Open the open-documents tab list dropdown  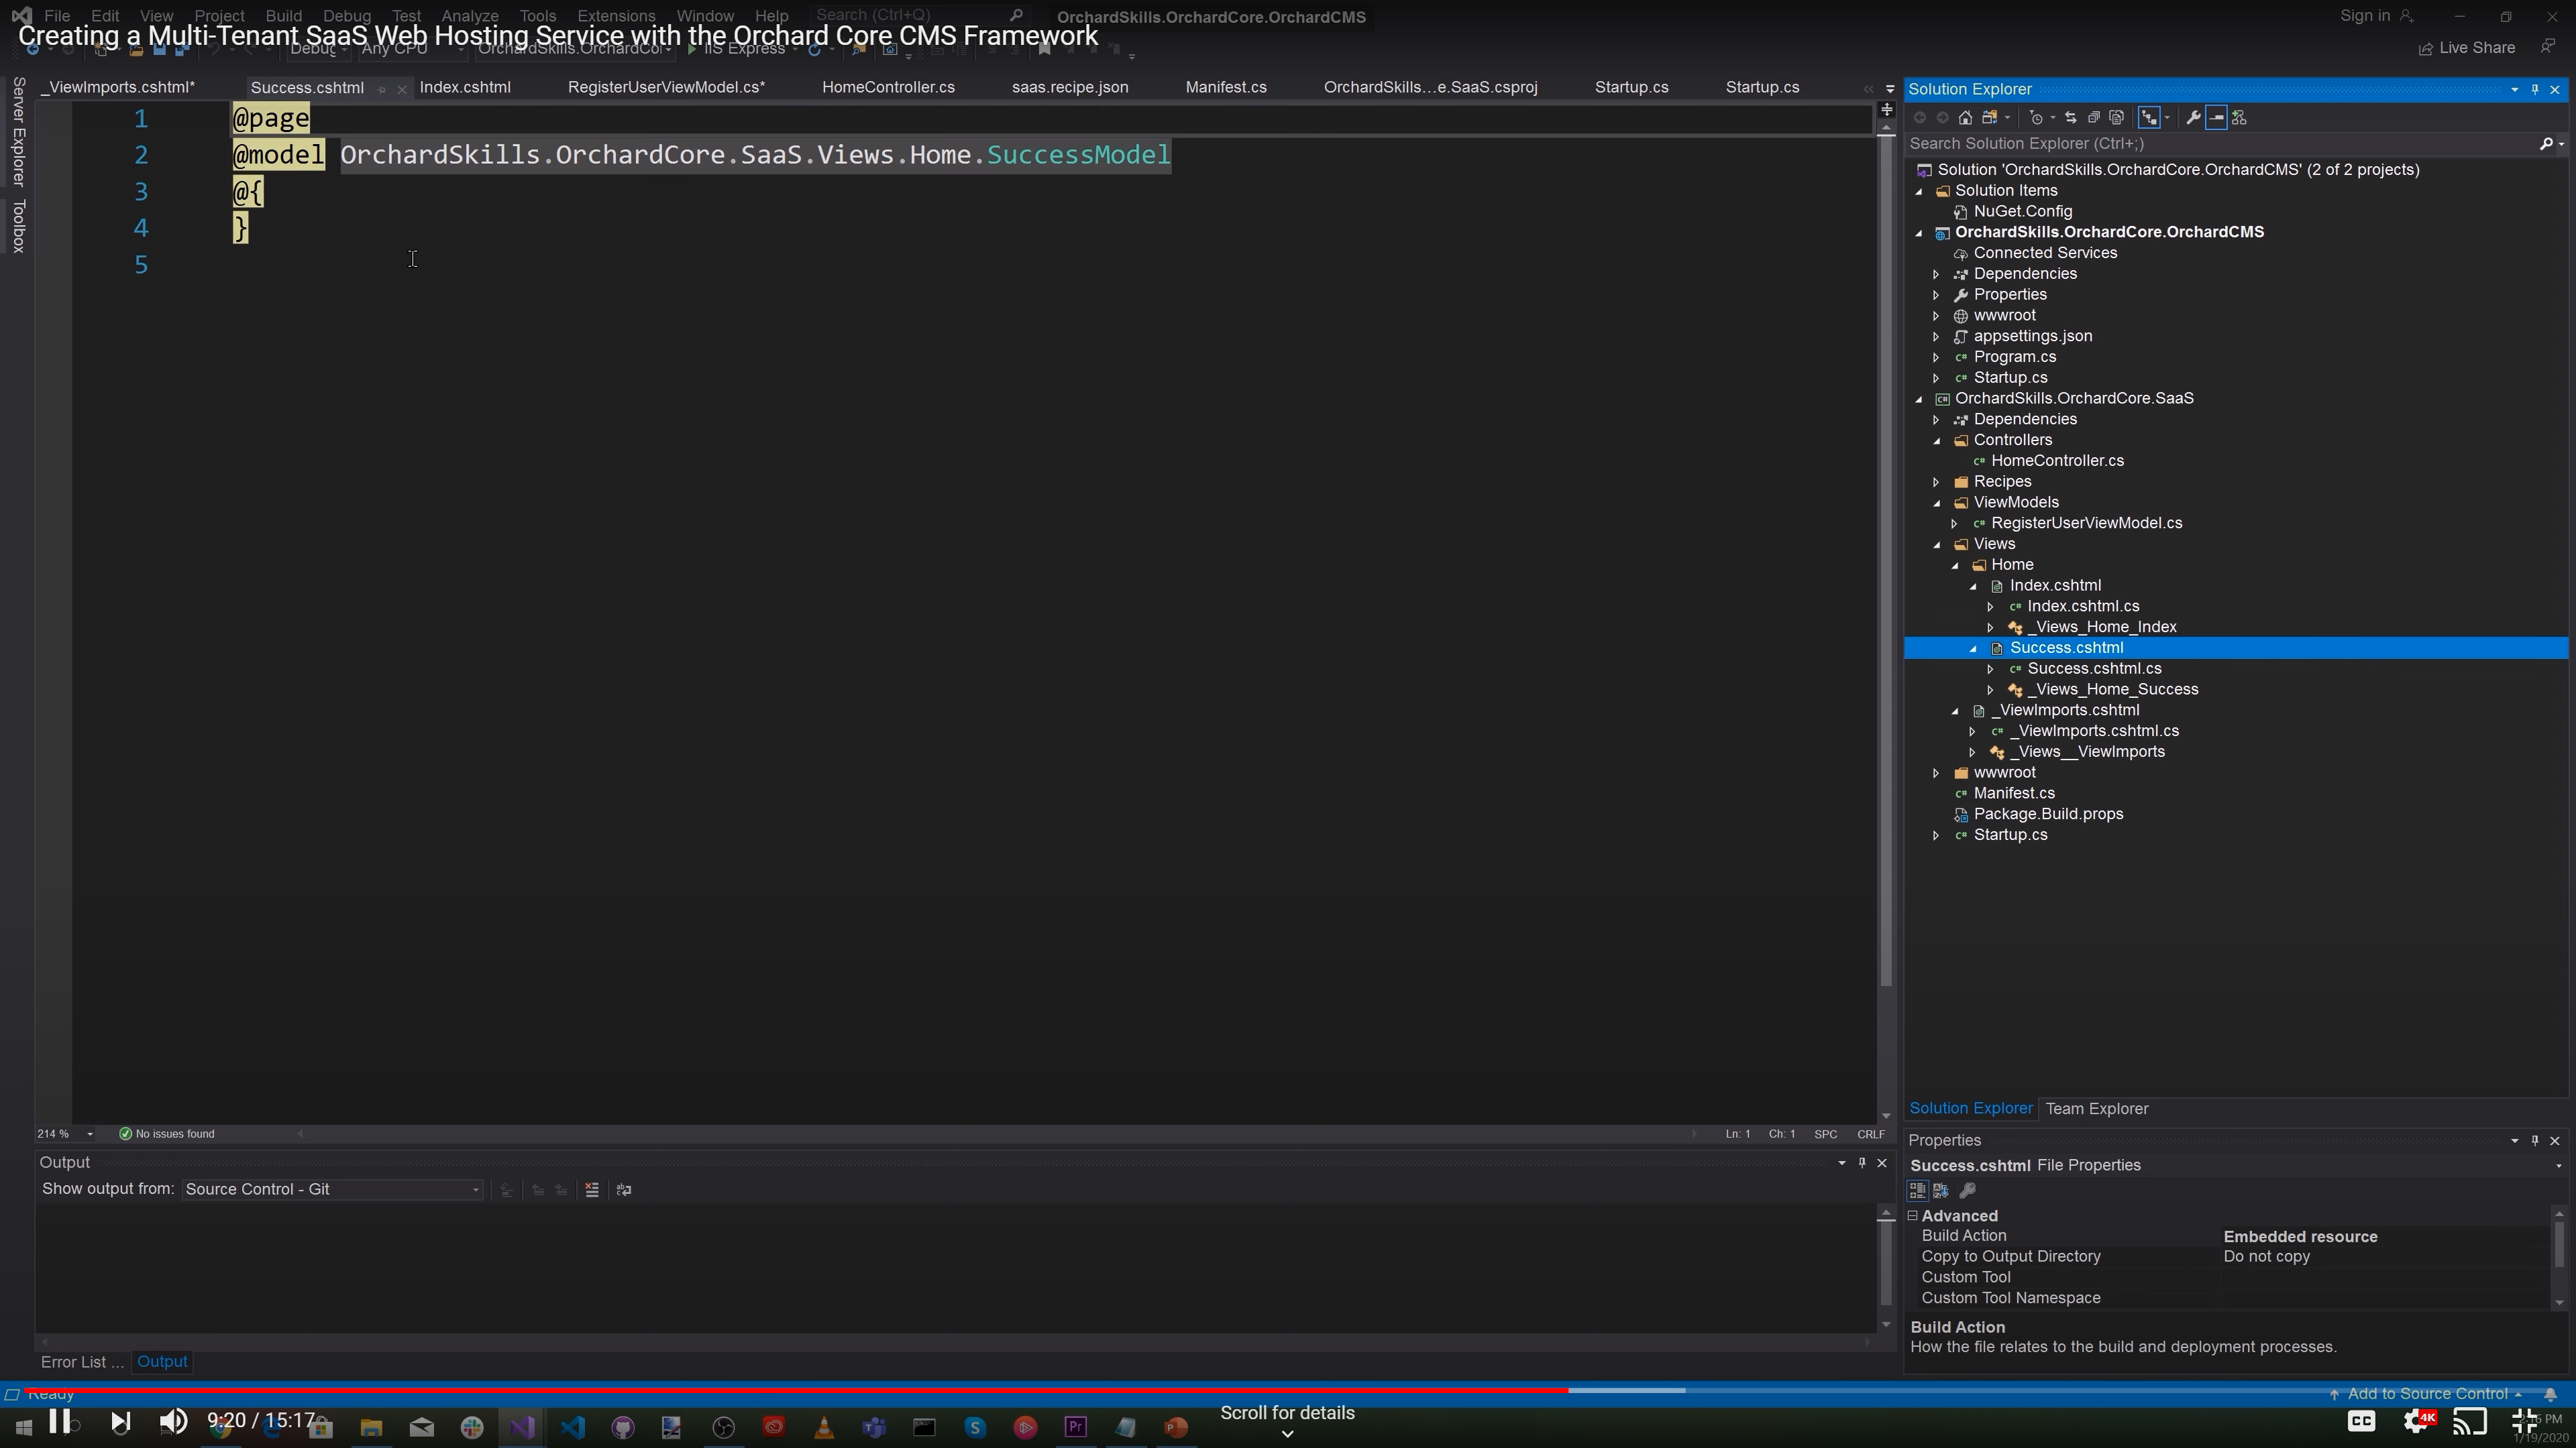pyautogui.click(x=1889, y=90)
